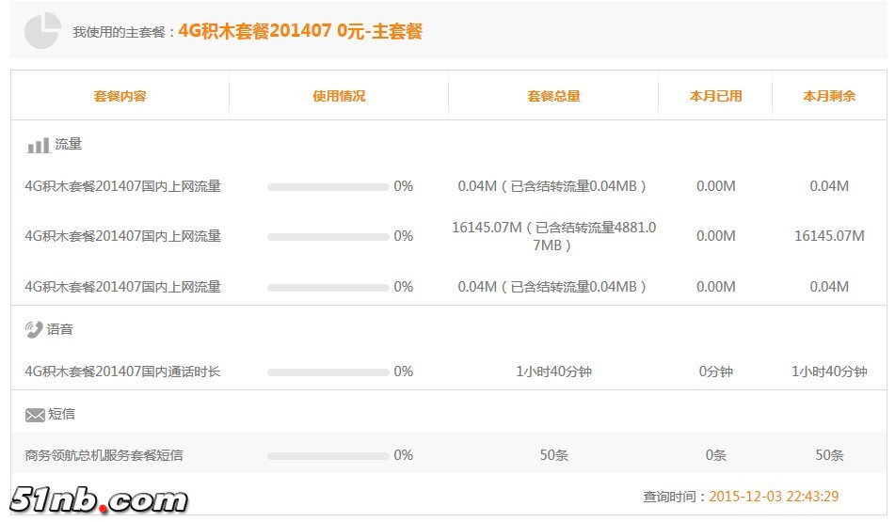Click the 0分钟 used value
Image resolution: width=895 pixels, height=522 pixels.
click(716, 372)
